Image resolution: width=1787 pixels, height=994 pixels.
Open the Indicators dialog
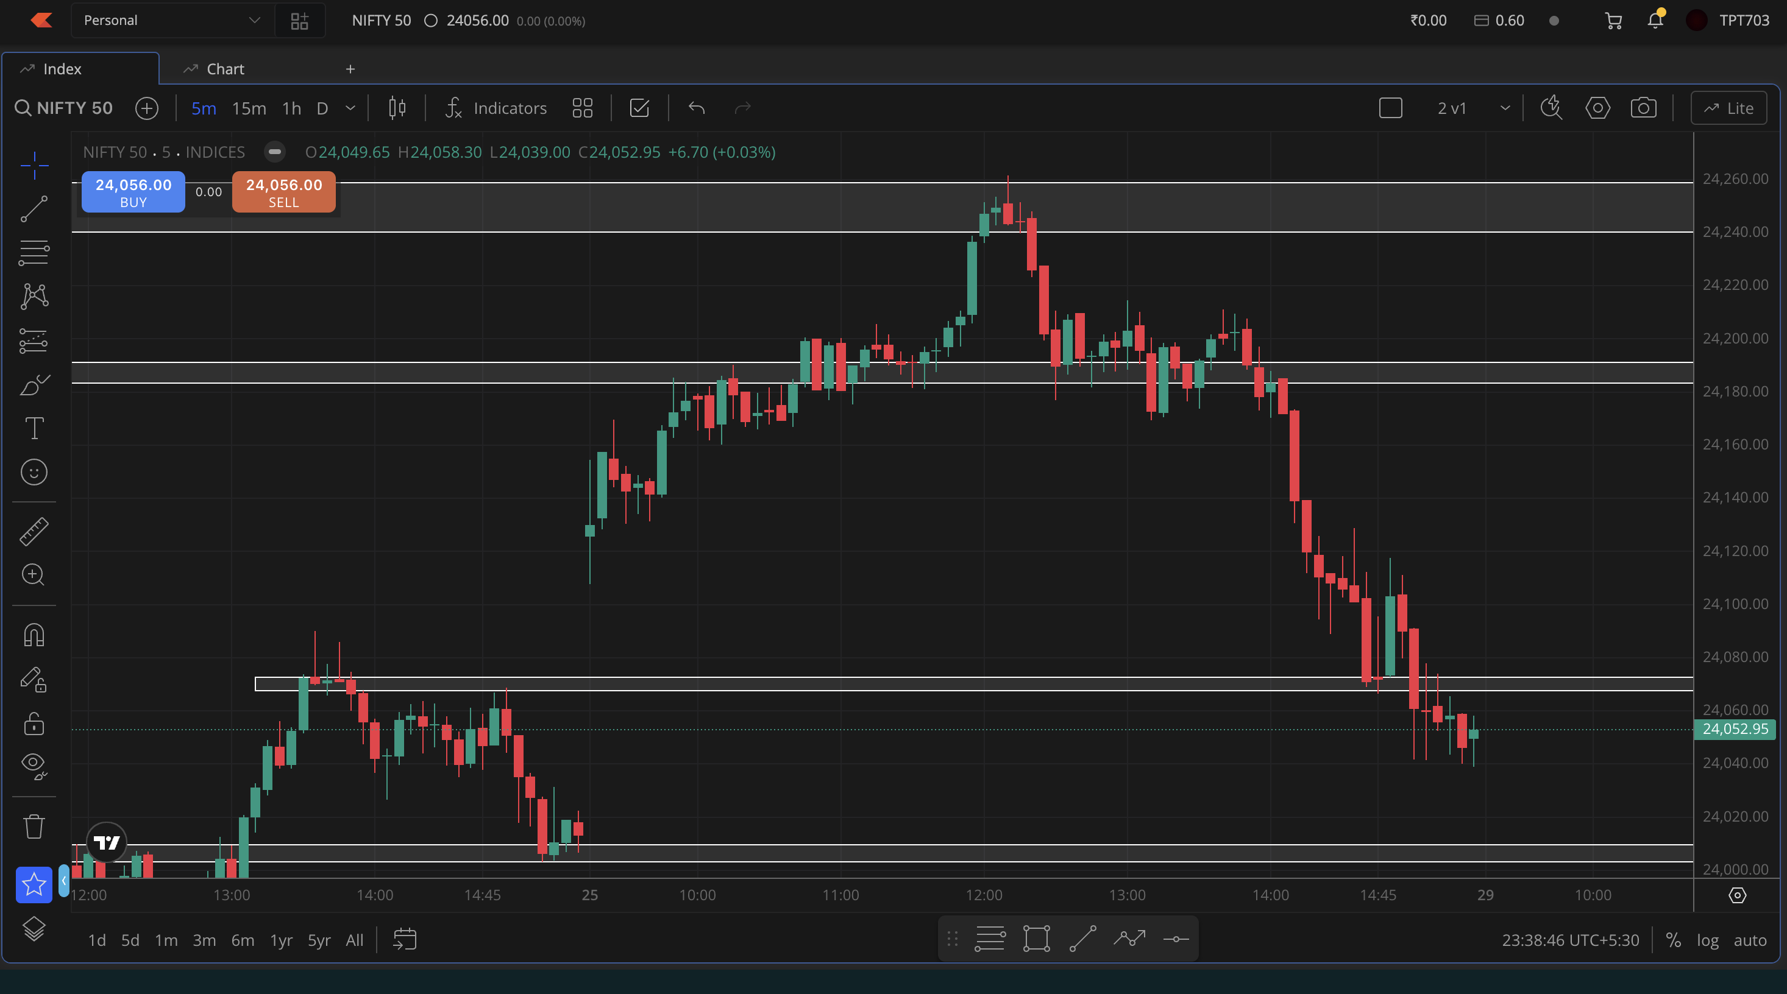tap(496, 108)
